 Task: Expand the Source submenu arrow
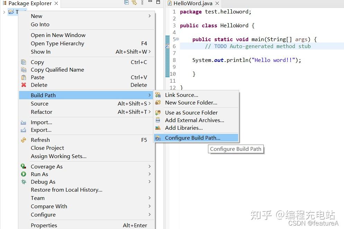(149, 103)
